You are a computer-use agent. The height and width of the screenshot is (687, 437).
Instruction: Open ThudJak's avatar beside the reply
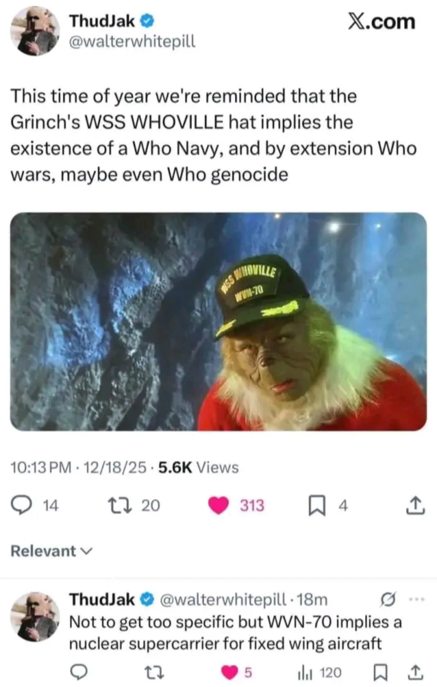(34, 616)
